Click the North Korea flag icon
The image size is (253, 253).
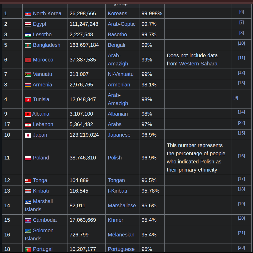coord(28,14)
